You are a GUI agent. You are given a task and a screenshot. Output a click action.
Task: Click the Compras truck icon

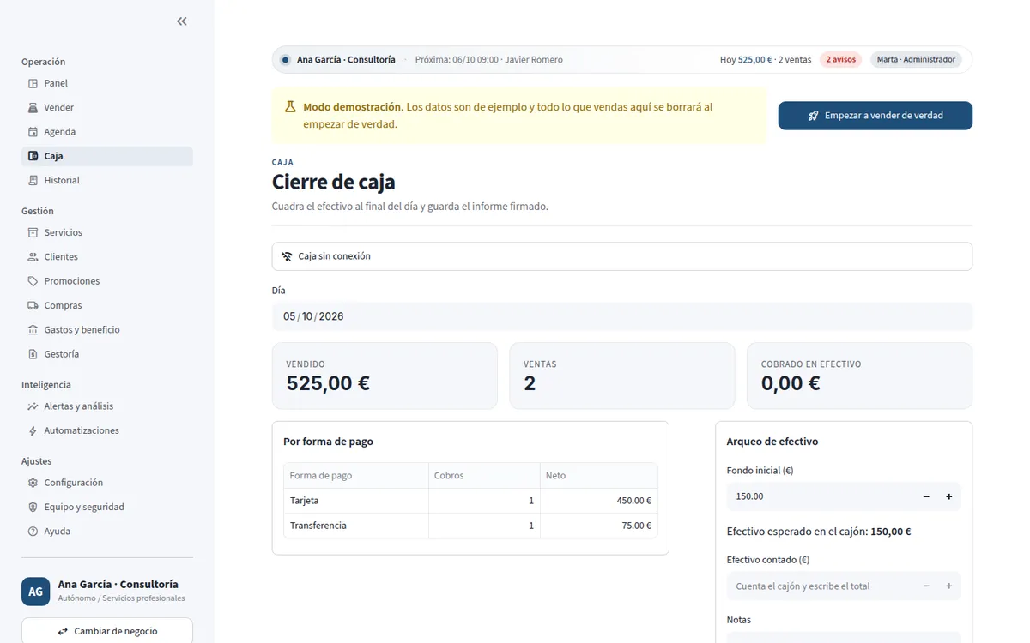point(33,305)
